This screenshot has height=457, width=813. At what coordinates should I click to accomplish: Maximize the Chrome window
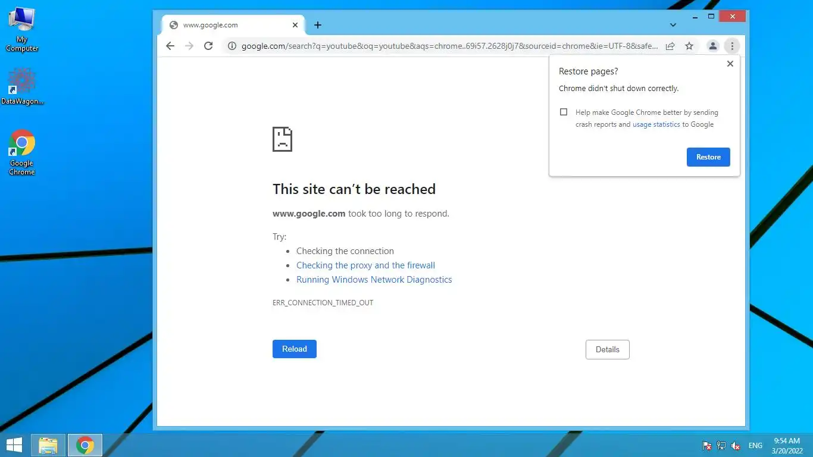point(711,17)
